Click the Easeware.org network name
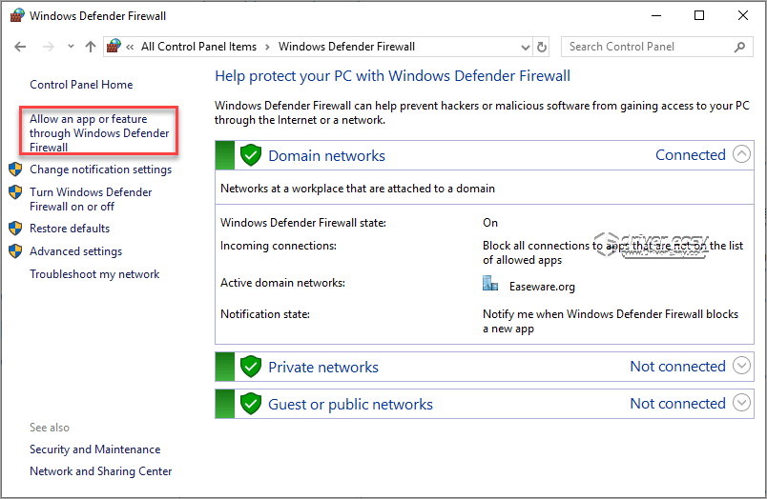 [x=542, y=287]
